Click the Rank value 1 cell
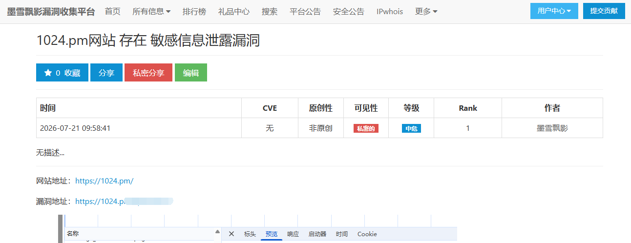The height and width of the screenshot is (243, 631). coord(468,128)
